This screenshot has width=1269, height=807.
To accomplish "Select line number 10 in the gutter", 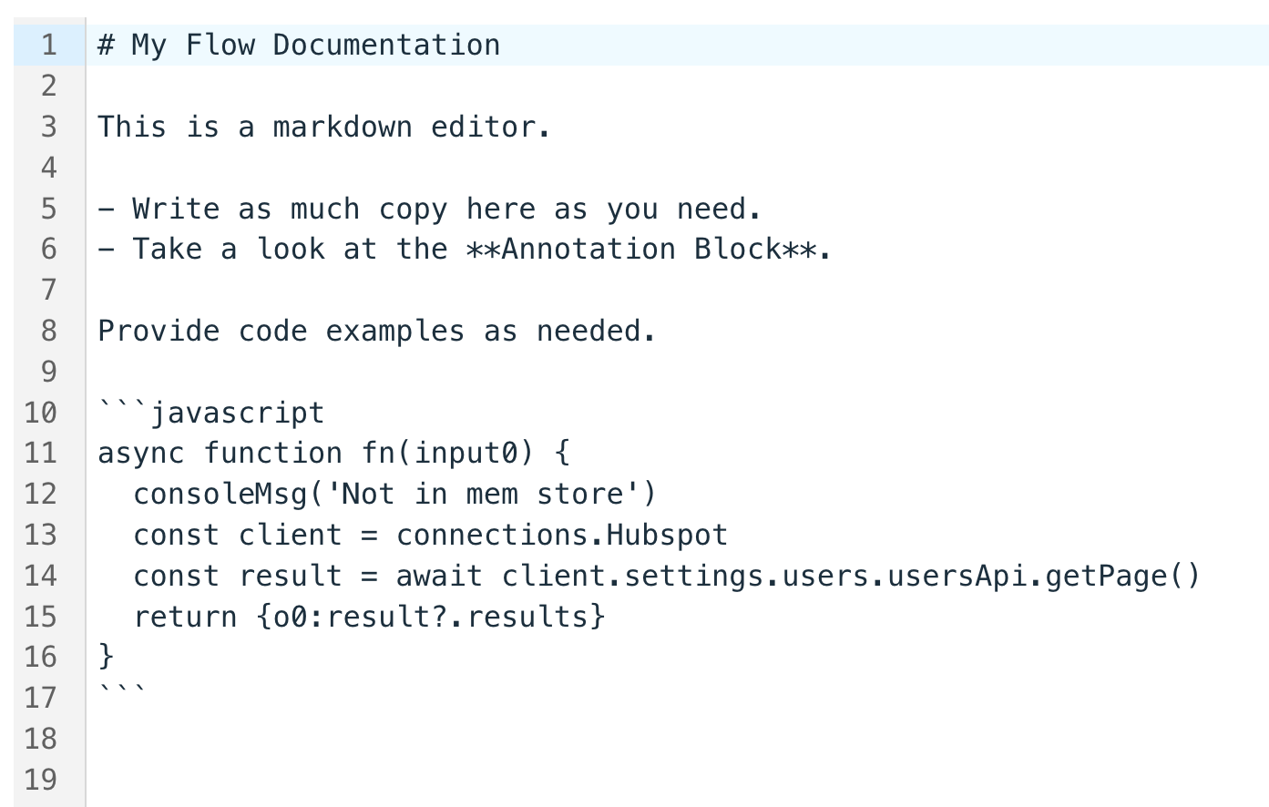I will pyautogui.click(x=40, y=413).
